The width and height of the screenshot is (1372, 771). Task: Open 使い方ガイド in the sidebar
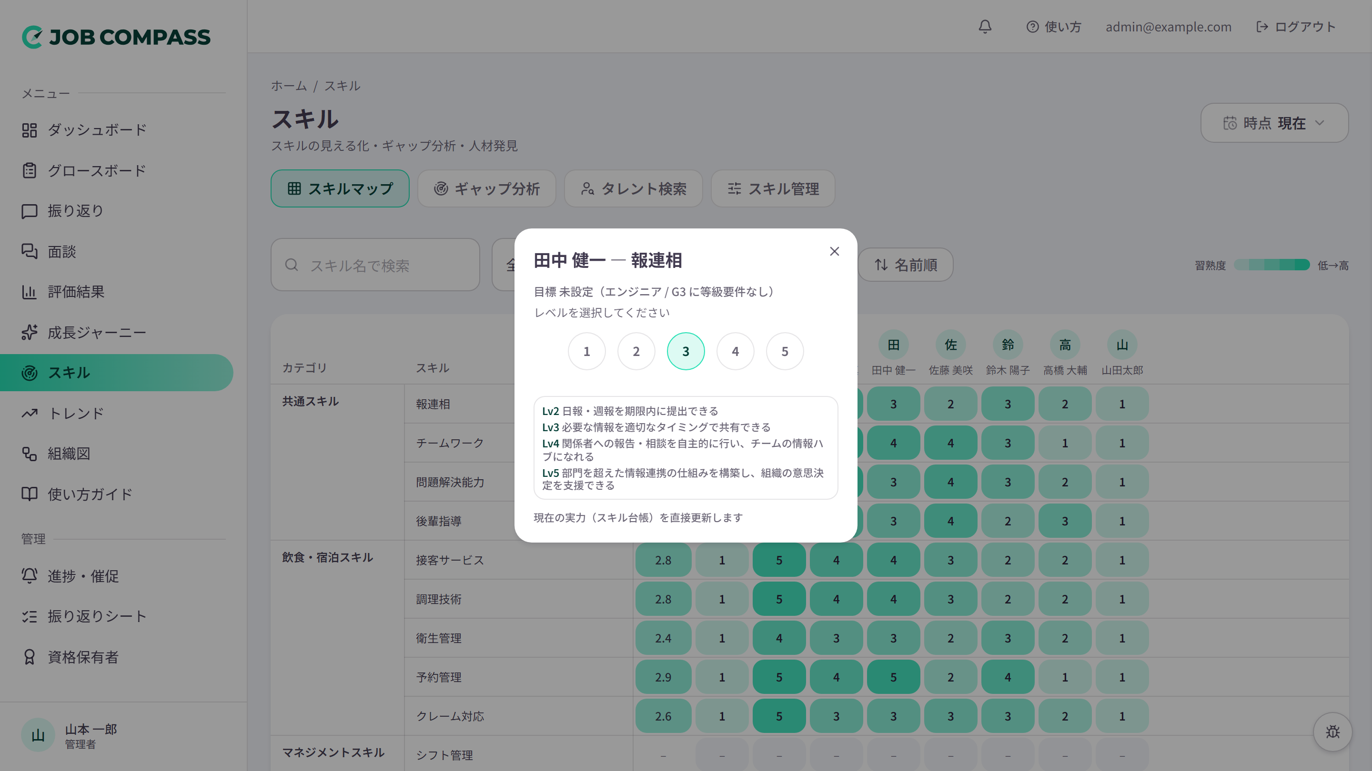click(x=117, y=494)
